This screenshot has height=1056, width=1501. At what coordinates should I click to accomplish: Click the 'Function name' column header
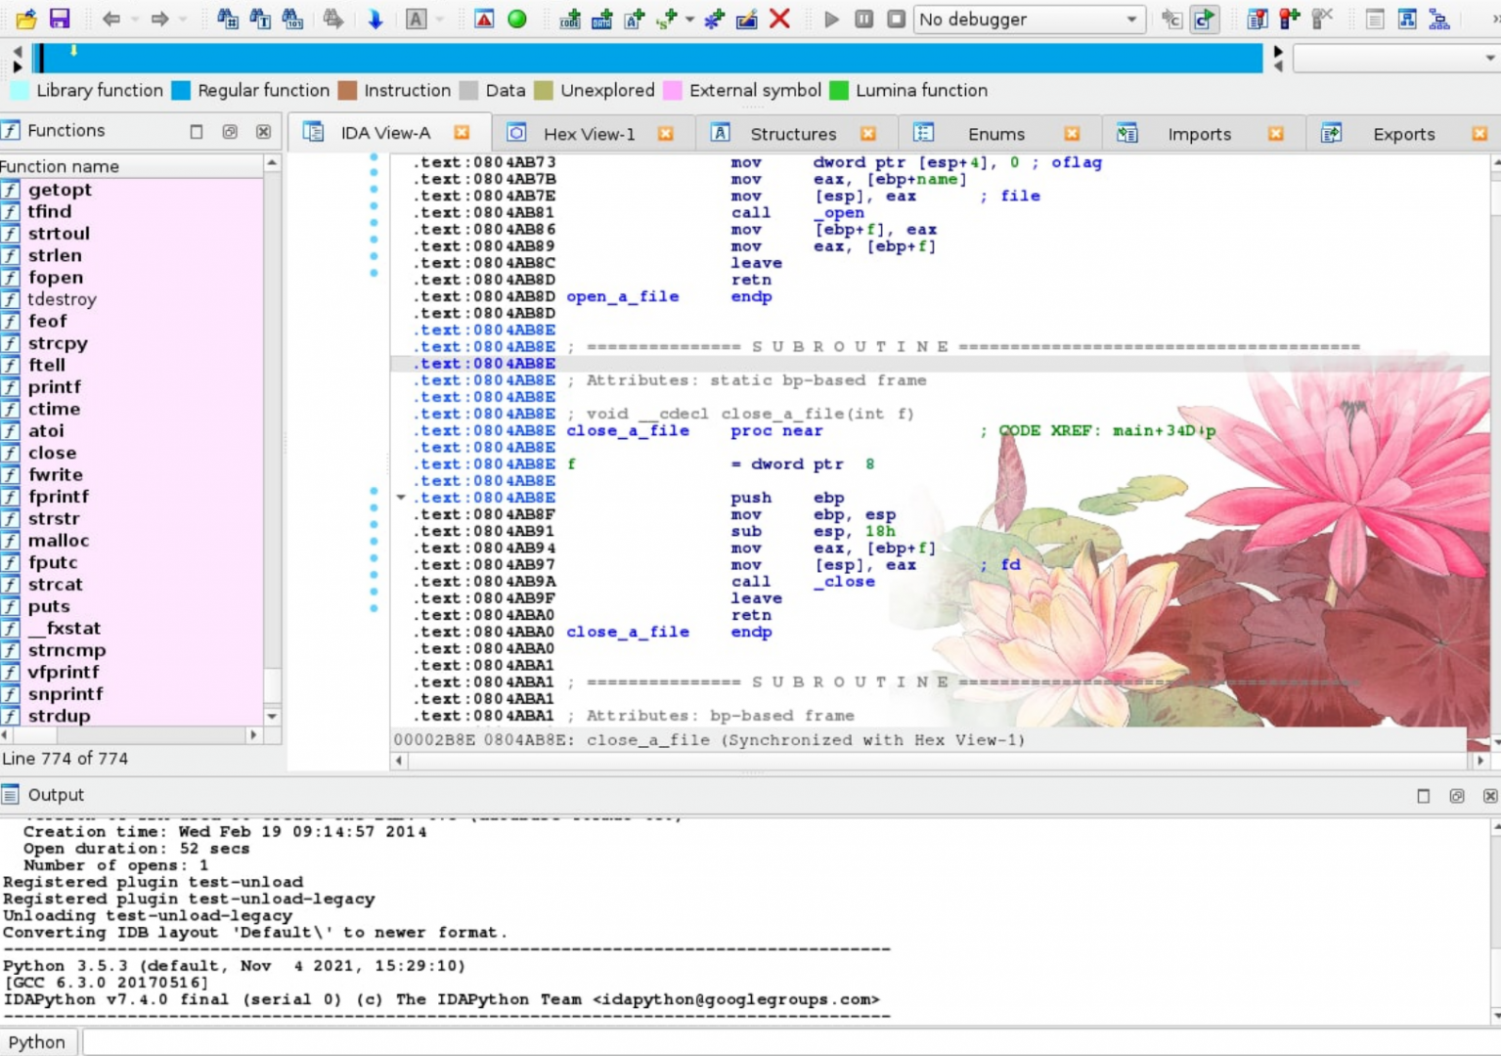[131, 166]
